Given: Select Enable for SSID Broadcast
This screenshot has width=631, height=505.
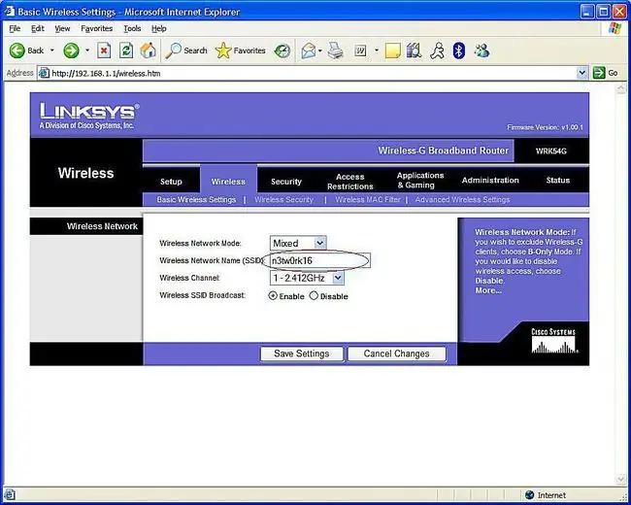Looking at the screenshot, I should click(273, 295).
